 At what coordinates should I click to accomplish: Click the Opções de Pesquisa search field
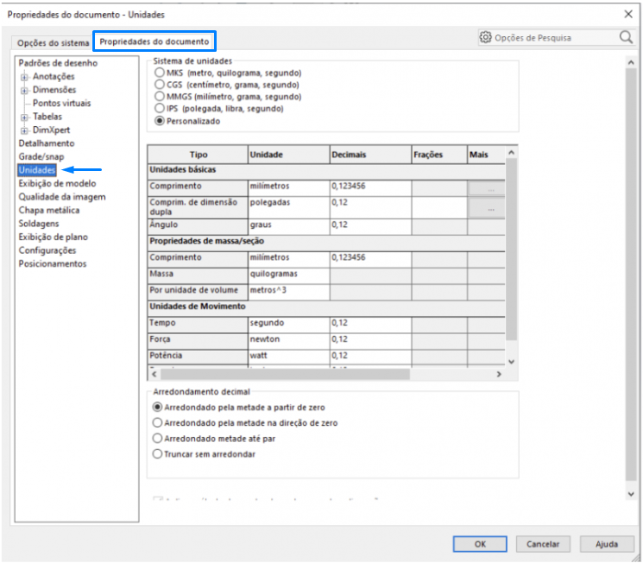click(552, 38)
